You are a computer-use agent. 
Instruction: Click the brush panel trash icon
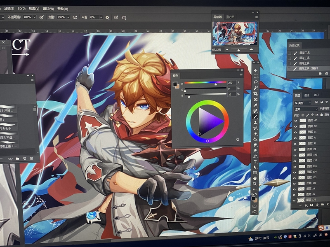31,158
